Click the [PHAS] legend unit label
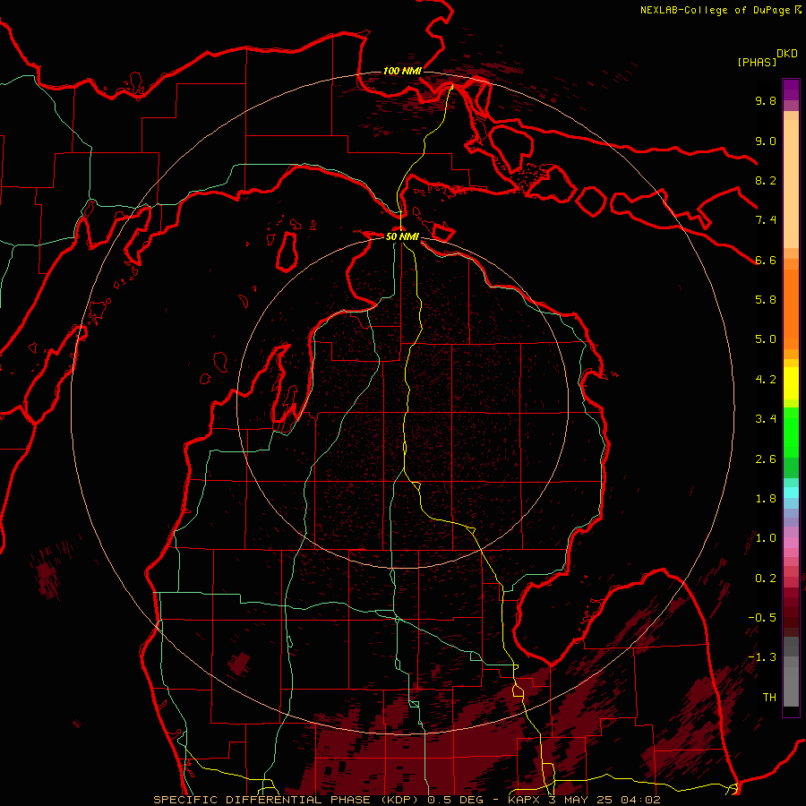The height and width of the screenshot is (806, 806). pos(757,63)
